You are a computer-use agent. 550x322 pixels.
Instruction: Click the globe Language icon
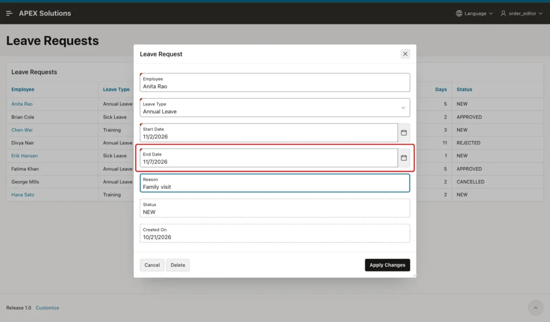pyautogui.click(x=459, y=13)
